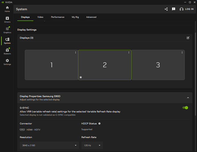Click the 'System' page title
197x152 pixels.
pos(21,9)
